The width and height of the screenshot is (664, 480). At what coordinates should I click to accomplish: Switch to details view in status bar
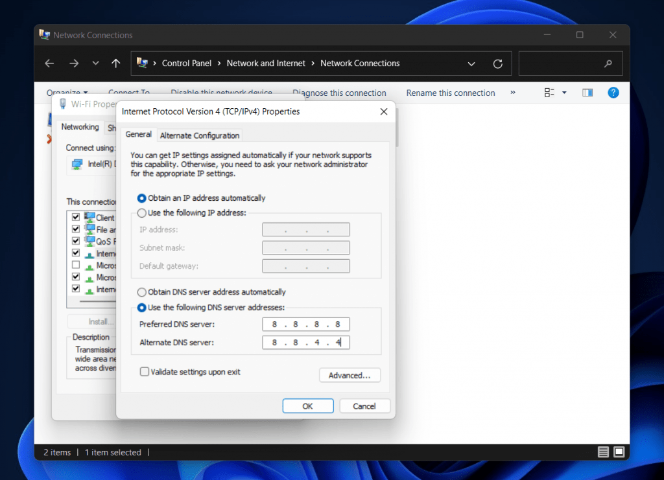click(604, 452)
